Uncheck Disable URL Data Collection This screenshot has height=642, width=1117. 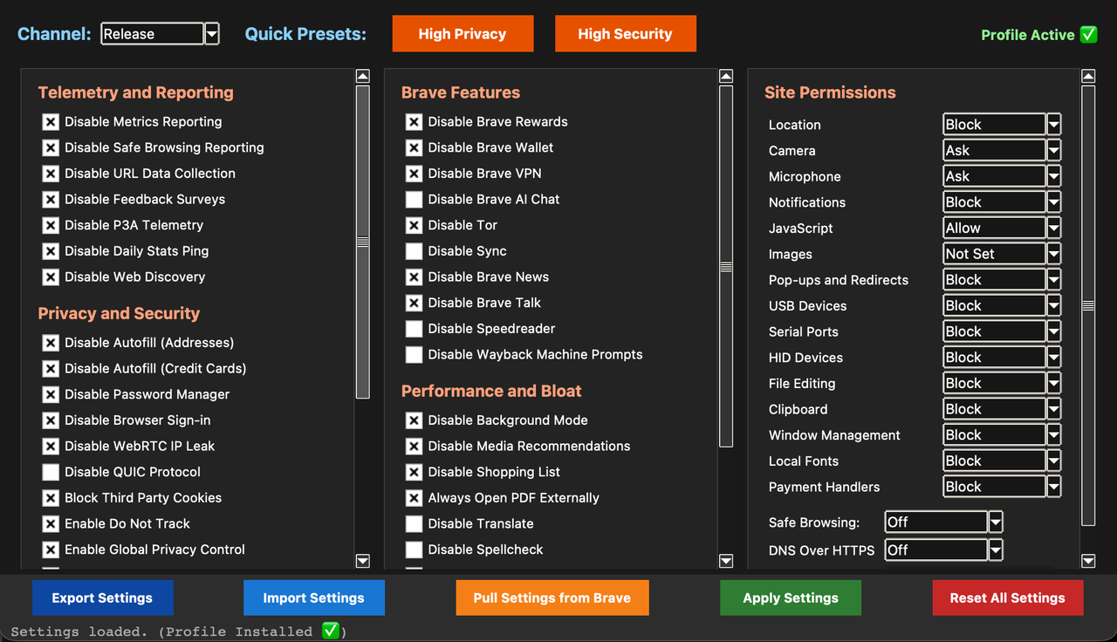point(51,174)
